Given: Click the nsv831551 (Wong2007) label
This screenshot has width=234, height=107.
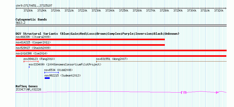Looking at the screenshot, I should (x=112, y=59).
